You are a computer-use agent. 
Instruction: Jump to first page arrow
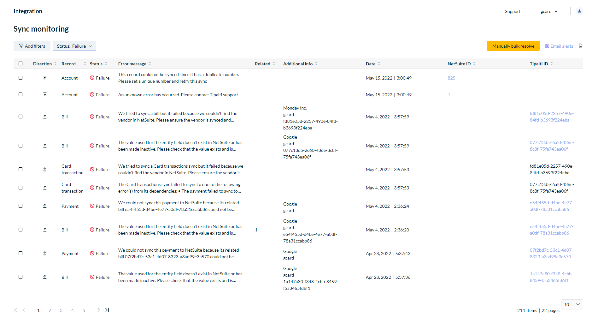pyautogui.click(x=15, y=310)
